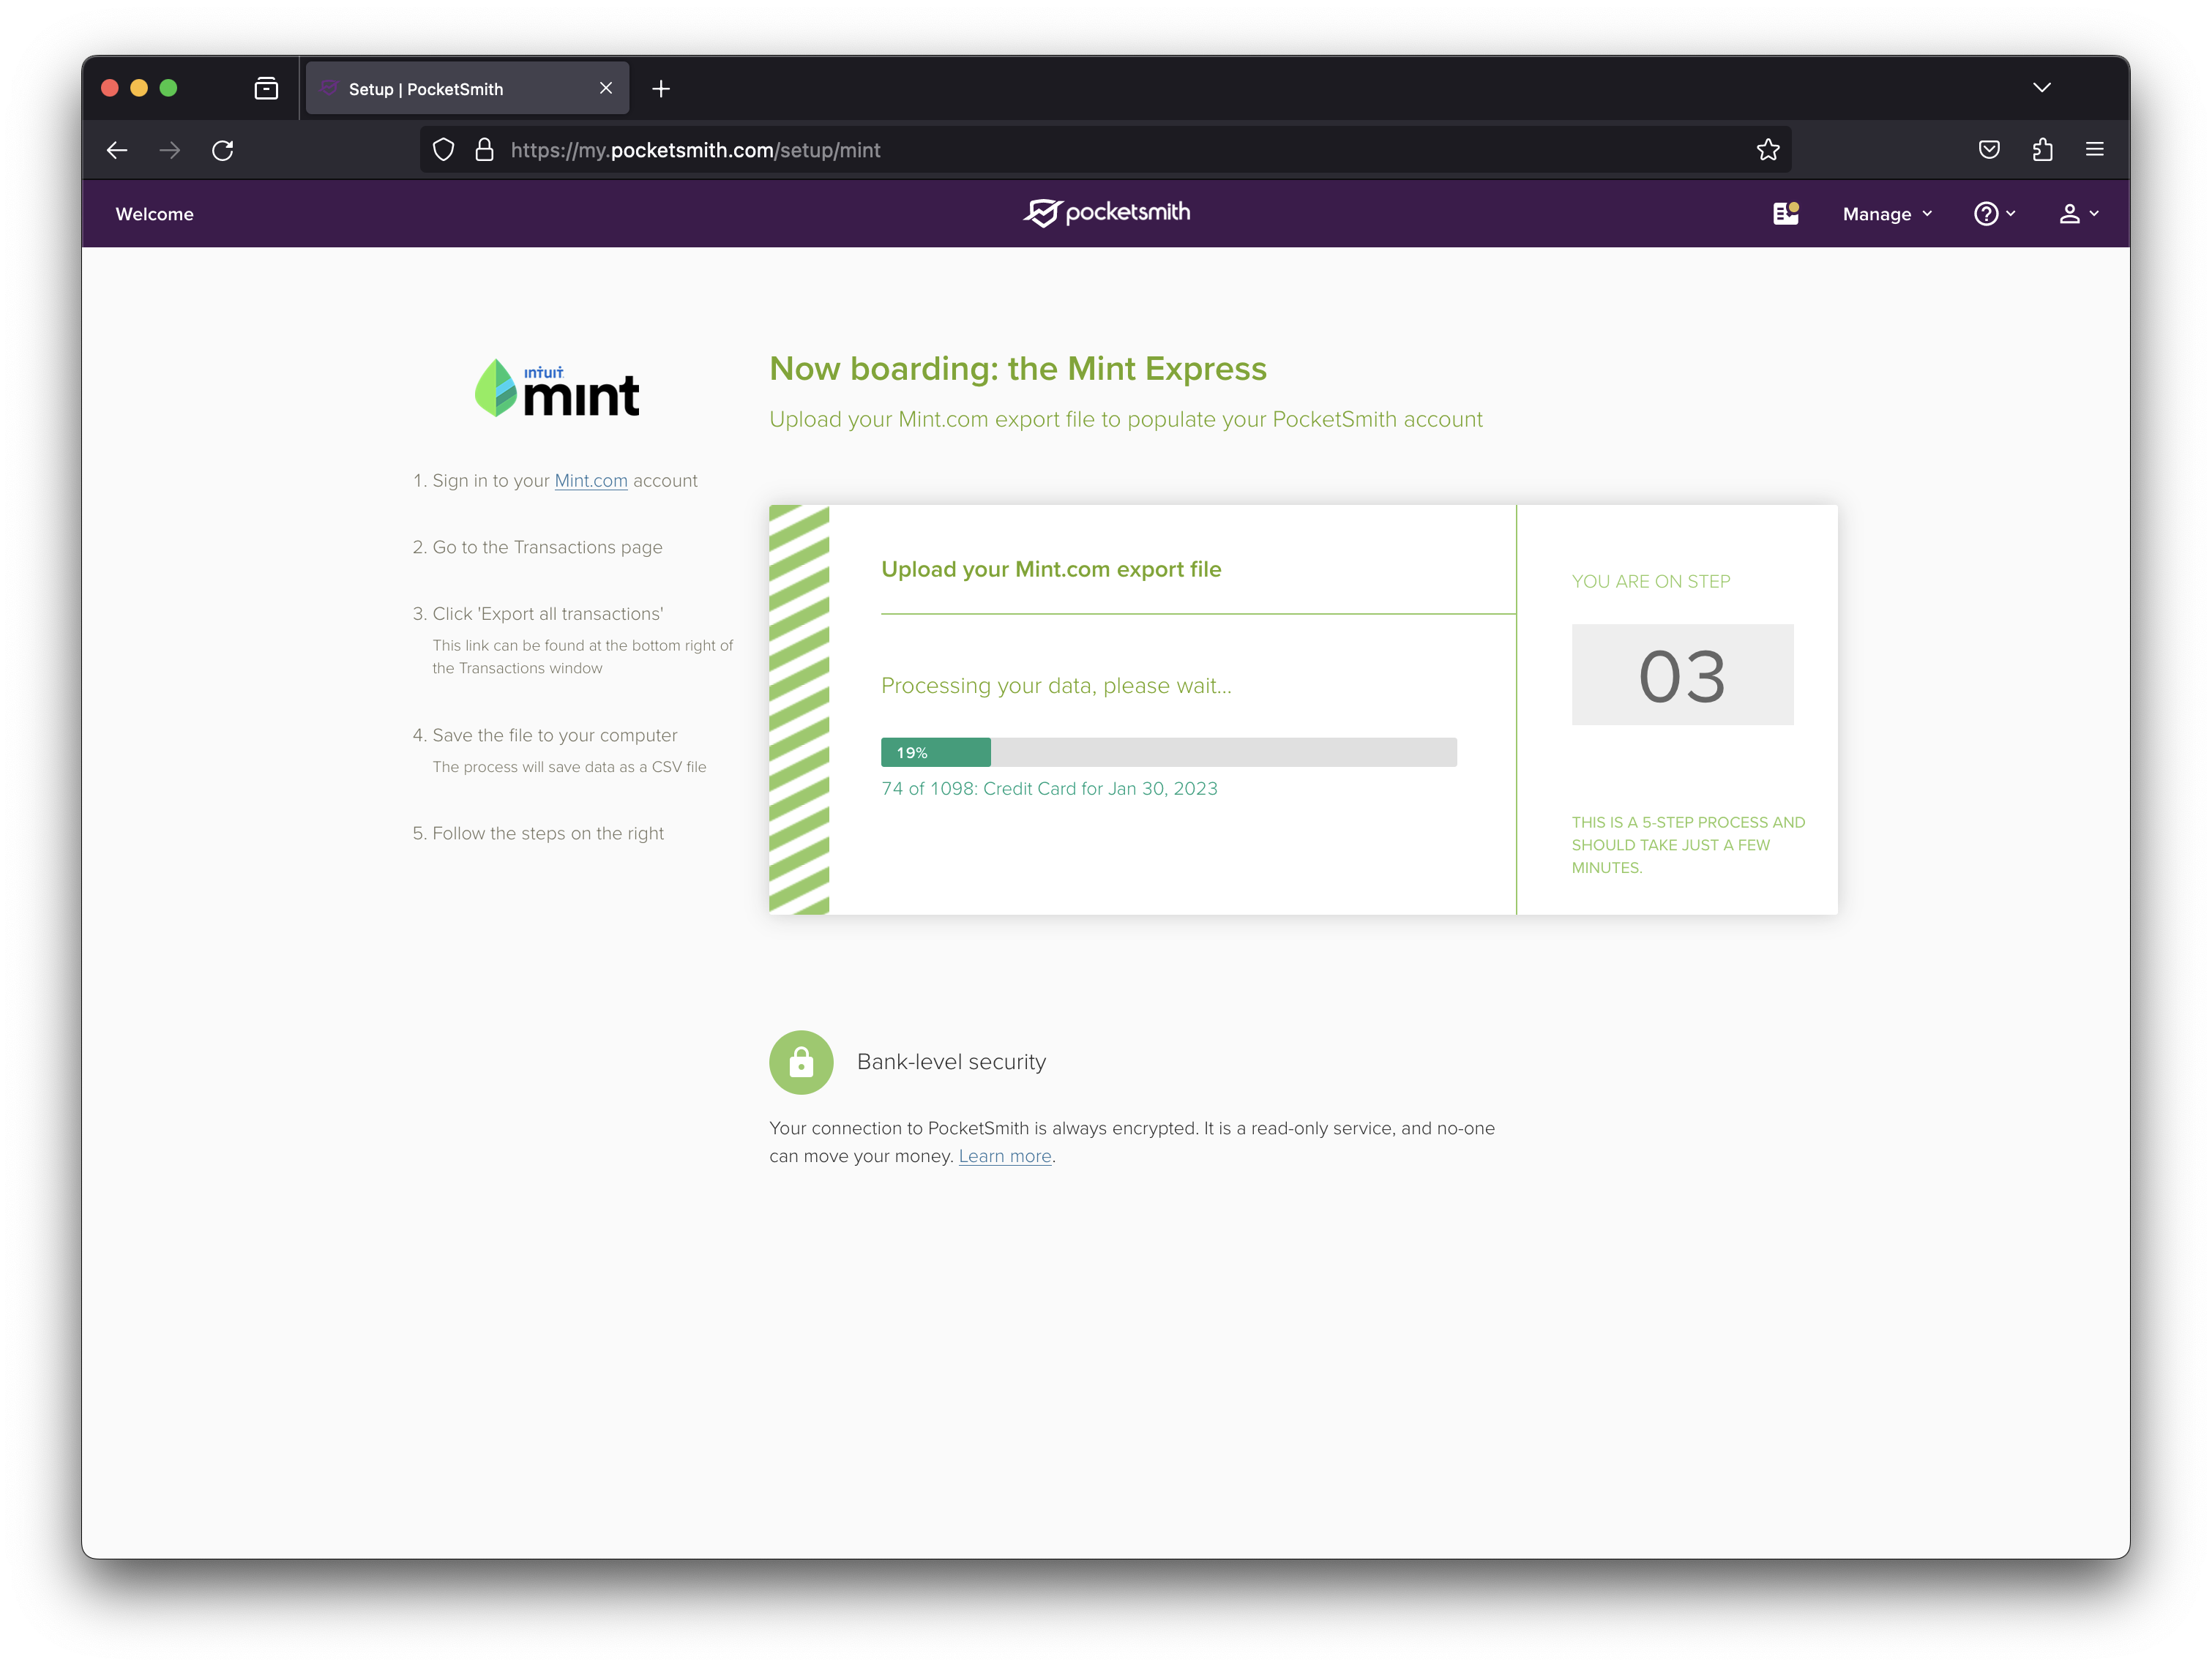Screen dimensions: 2212x1667
Task: Go back to previous page
Action: click(117, 150)
